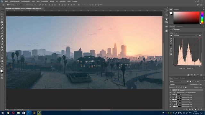This screenshot has width=205, height=115.
Task: Click the foreground color swatch in Color panel
Action: pos(171,13)
